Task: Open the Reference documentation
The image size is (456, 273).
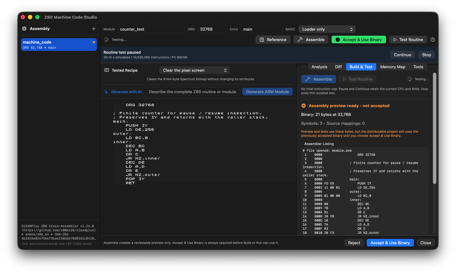Action: 273,40
